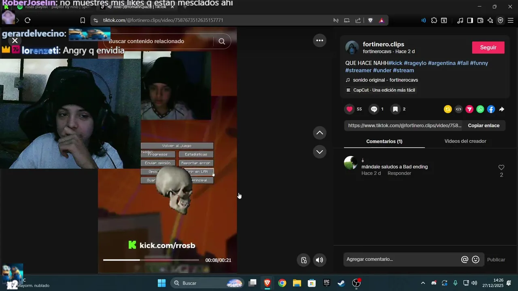Click the Publicar button

pyautogui.click(x=496, y=259)
